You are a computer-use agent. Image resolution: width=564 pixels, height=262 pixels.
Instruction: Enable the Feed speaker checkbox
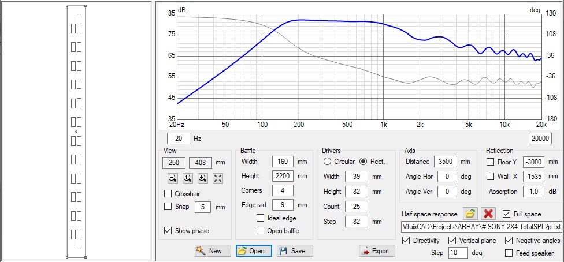coord(509,253)
